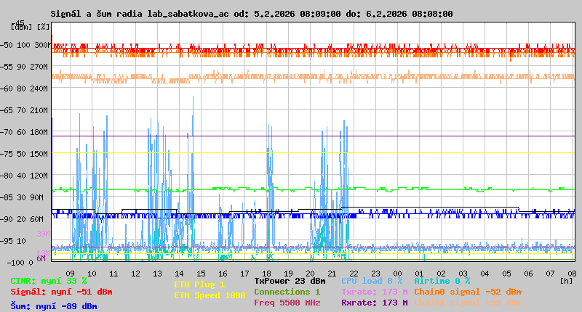Click the [dBm] axis unit label
Image resolution: width=582 pixels, height=312 pixels.
(x=20, y=27)
